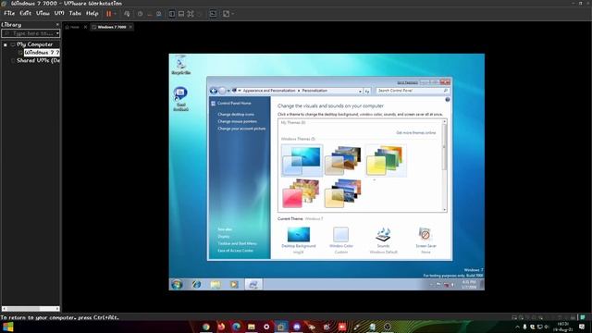Open Desktop Background settings

click(298, 240)
